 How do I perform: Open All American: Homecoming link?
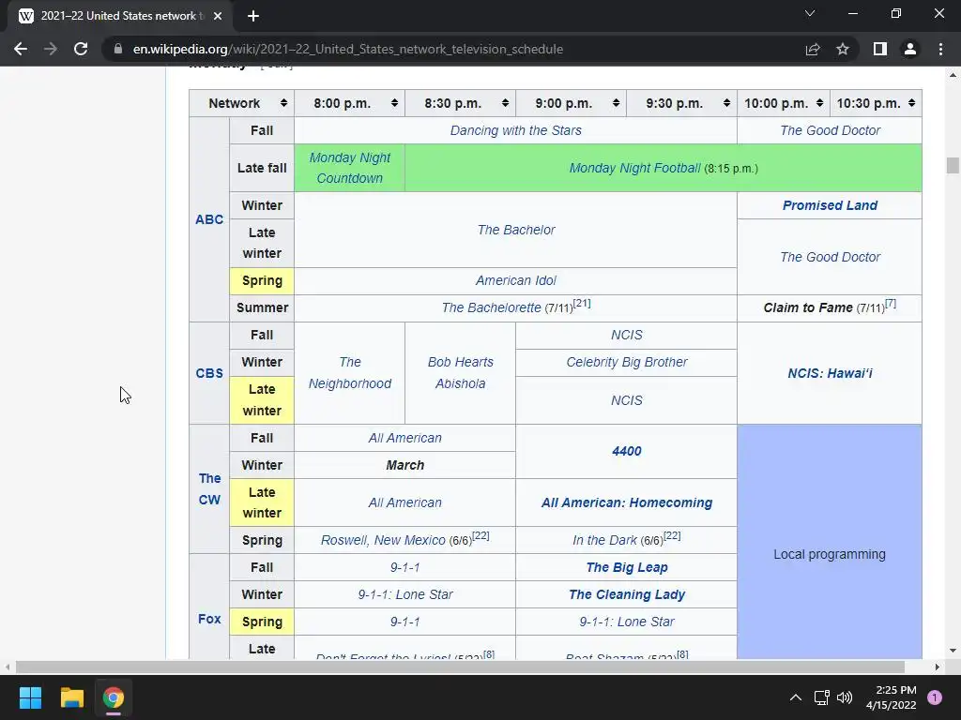tap(626, 502)
